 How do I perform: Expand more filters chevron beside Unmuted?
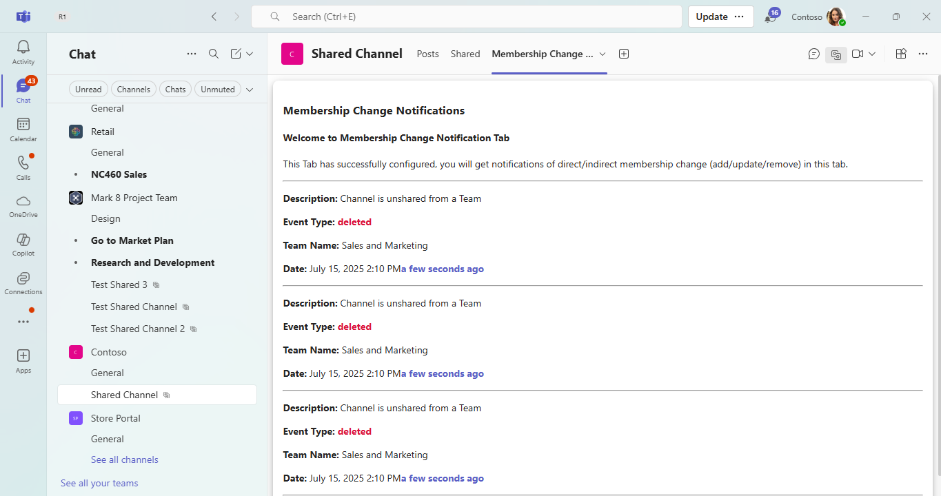[x=250, y=89]
